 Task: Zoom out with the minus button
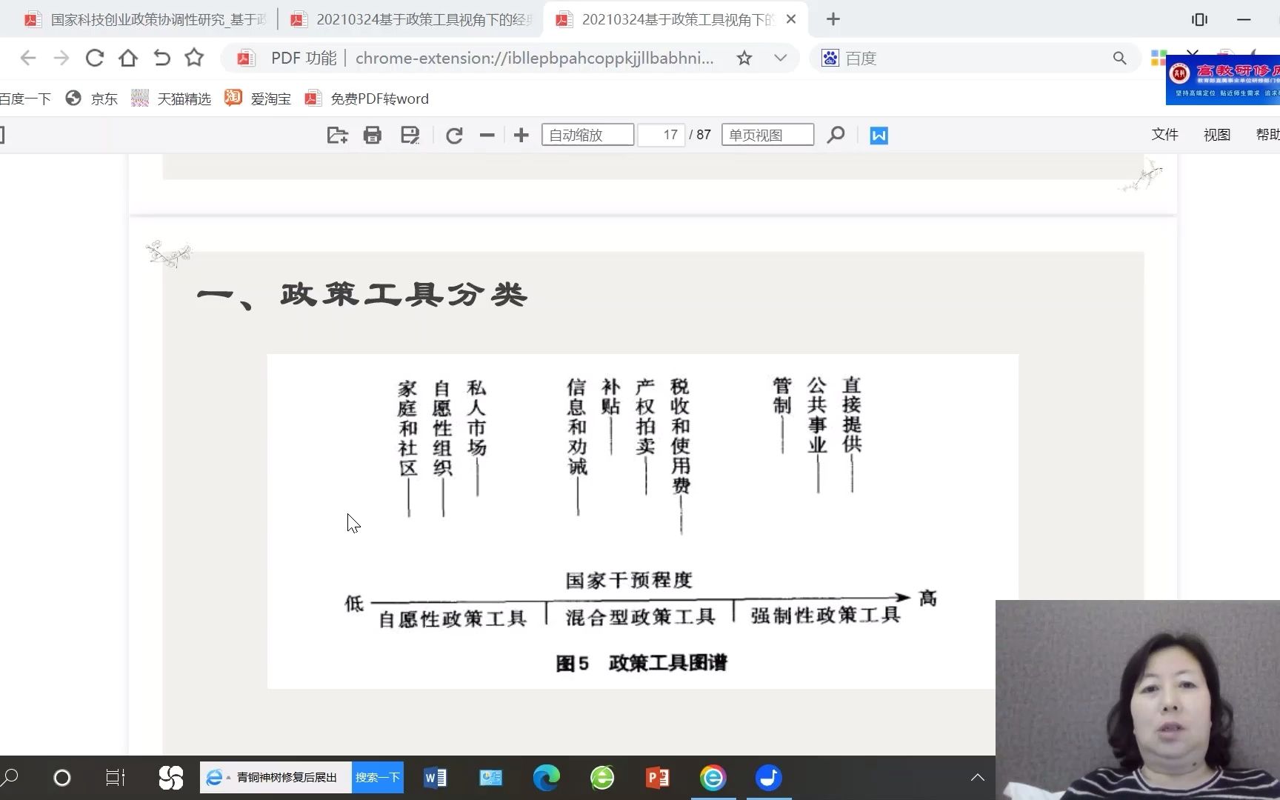tap(487, 135)
